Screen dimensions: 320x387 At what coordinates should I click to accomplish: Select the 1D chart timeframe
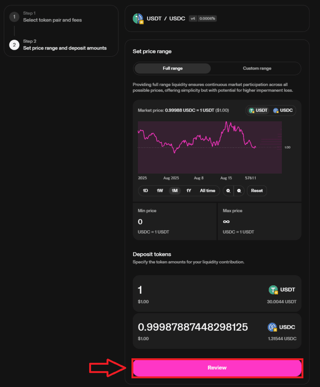click(145, 191)
